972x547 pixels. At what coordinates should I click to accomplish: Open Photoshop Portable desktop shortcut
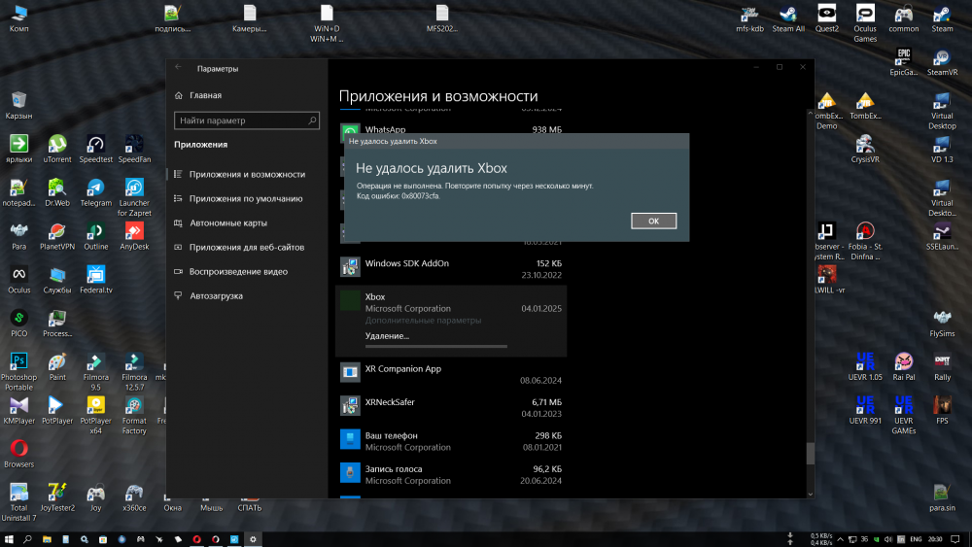(x=18, y=372)
